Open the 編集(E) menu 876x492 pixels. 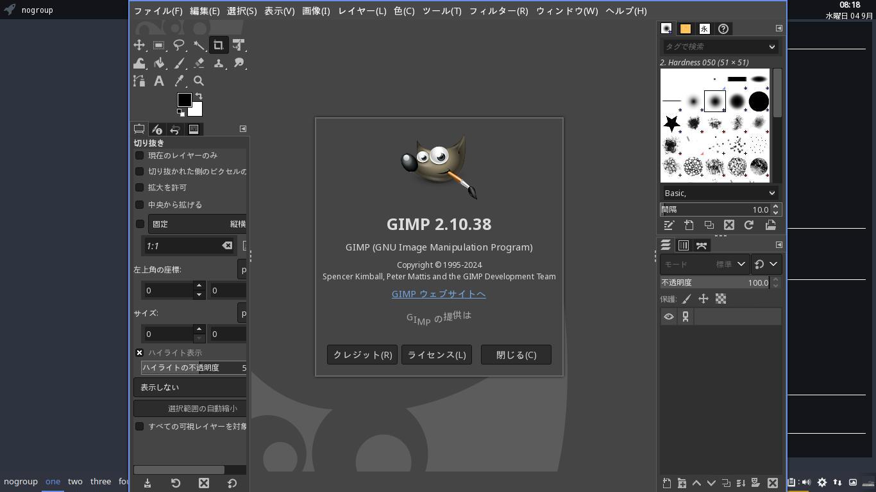[x=205, y=11]
